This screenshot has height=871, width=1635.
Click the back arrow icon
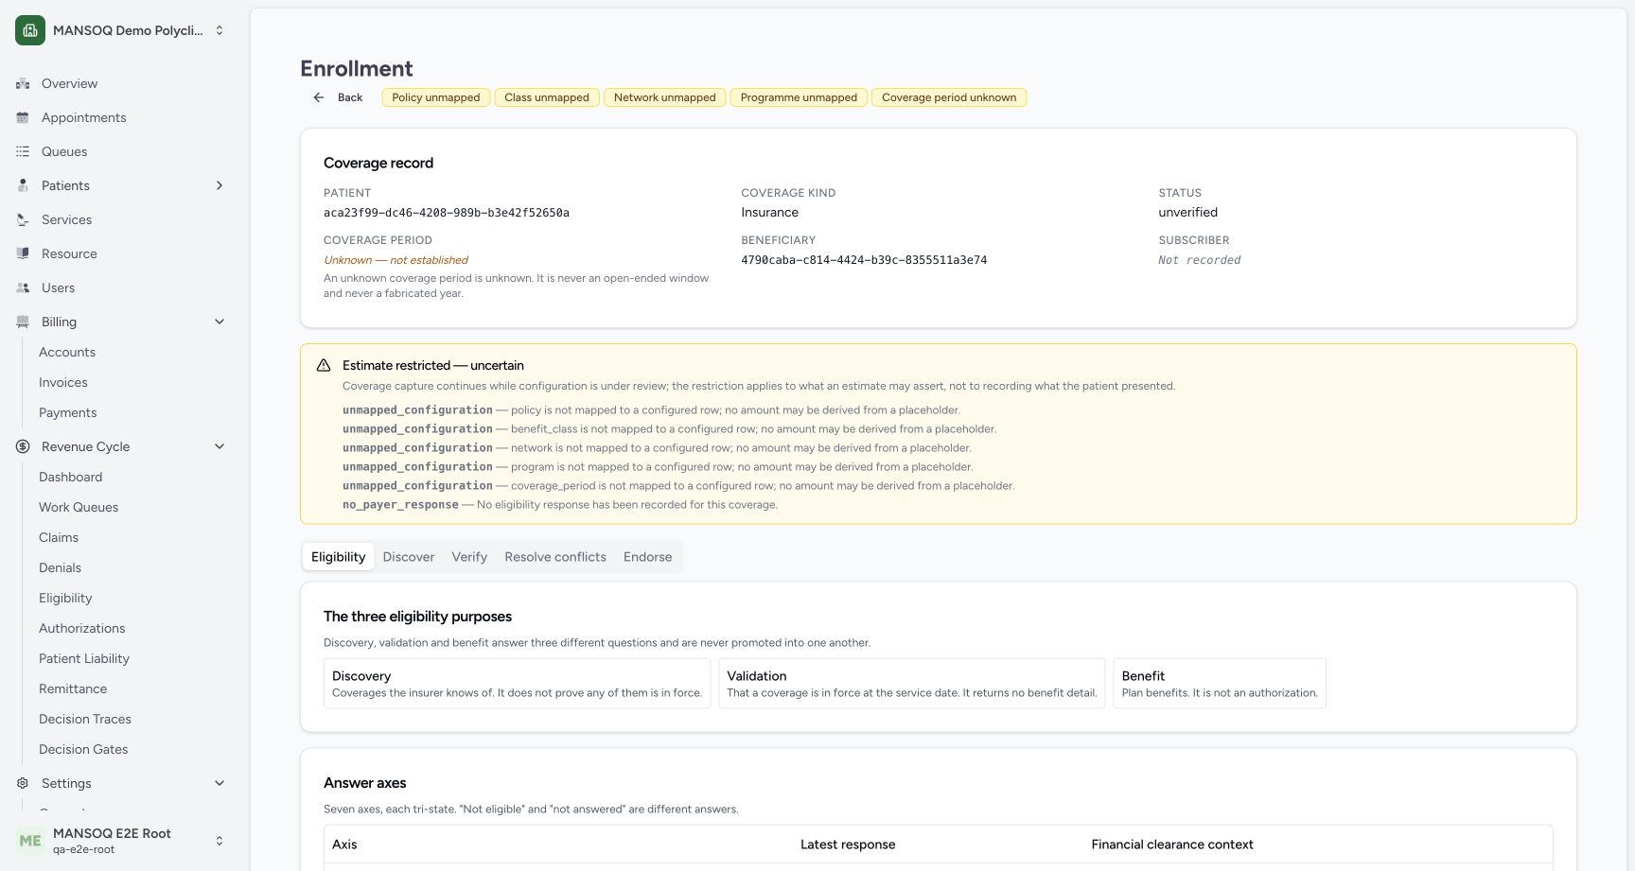point(319,97)
